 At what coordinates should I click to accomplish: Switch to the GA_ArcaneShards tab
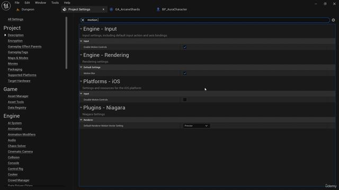127,9
